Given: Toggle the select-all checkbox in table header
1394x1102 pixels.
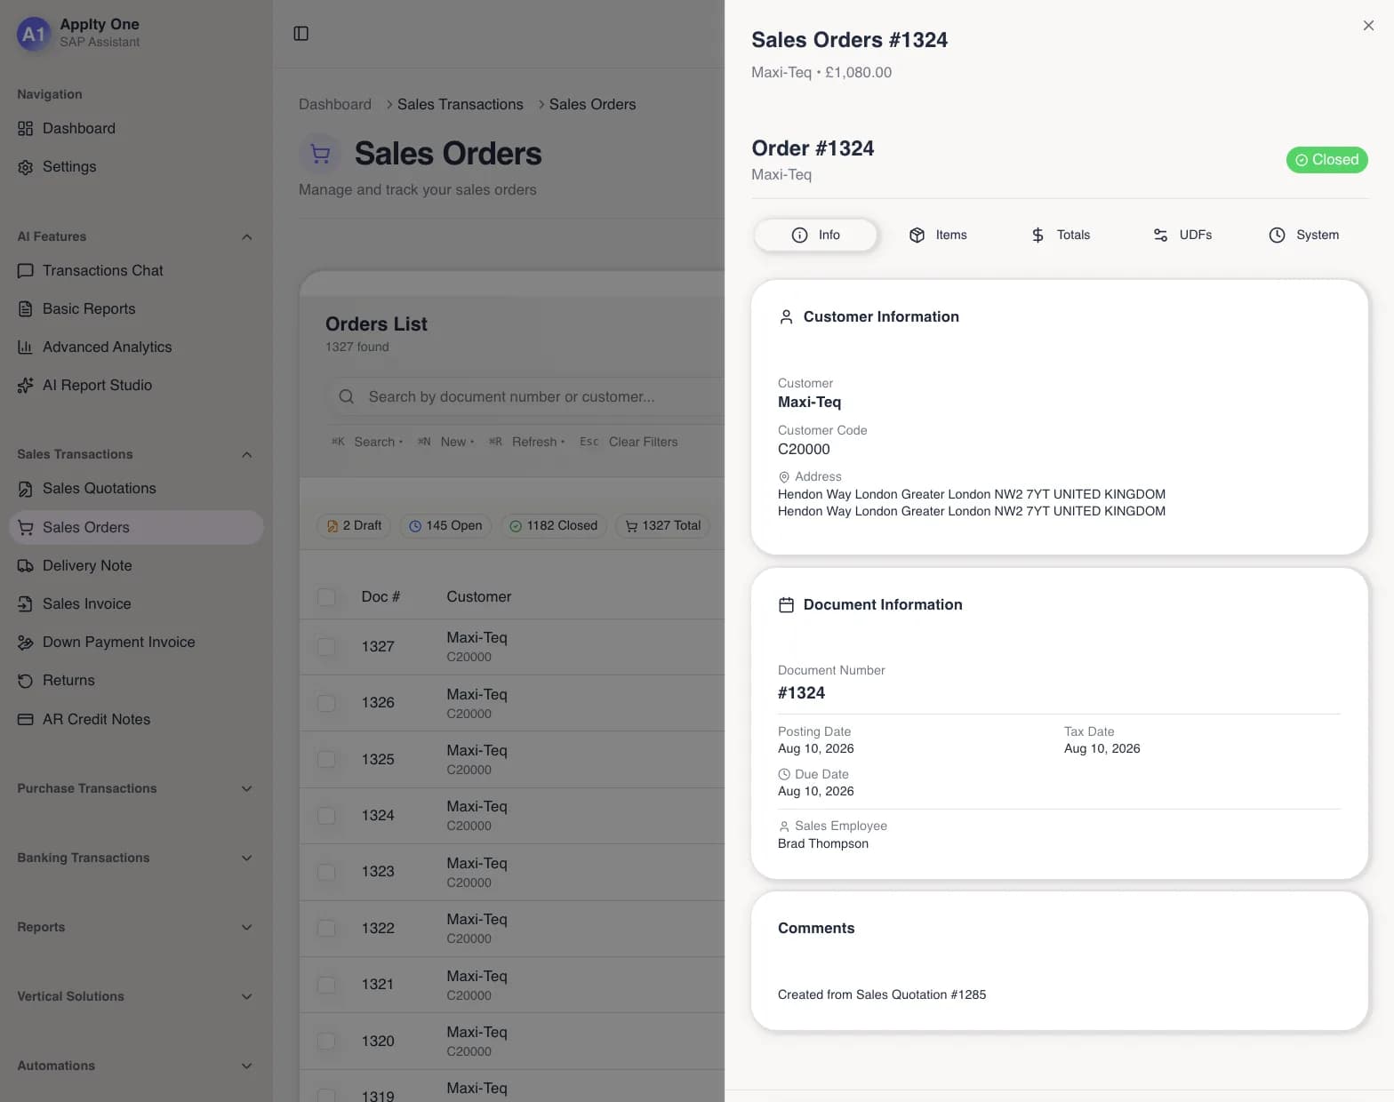Looking at the screenshot, I should (x=327, y=597).
